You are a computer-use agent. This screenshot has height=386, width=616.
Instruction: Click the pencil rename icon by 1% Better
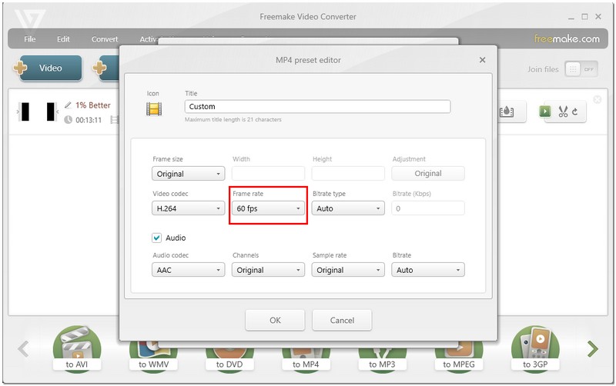click(68, 105)
